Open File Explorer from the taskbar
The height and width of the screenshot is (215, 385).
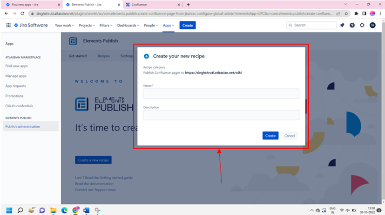pyautogui.click(x=53, y=210)
